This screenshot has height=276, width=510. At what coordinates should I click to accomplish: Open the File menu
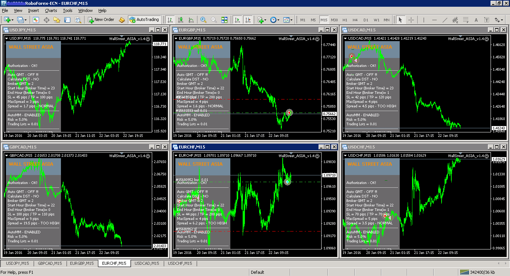pos(5,10)
